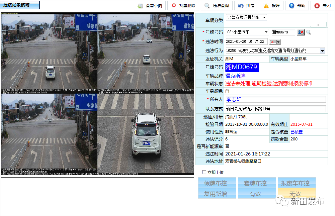Image resolution: width=335 pixels, height=216 pixels.
Task: Click the 假牌布控 button
Action: [x=217, y=183]
